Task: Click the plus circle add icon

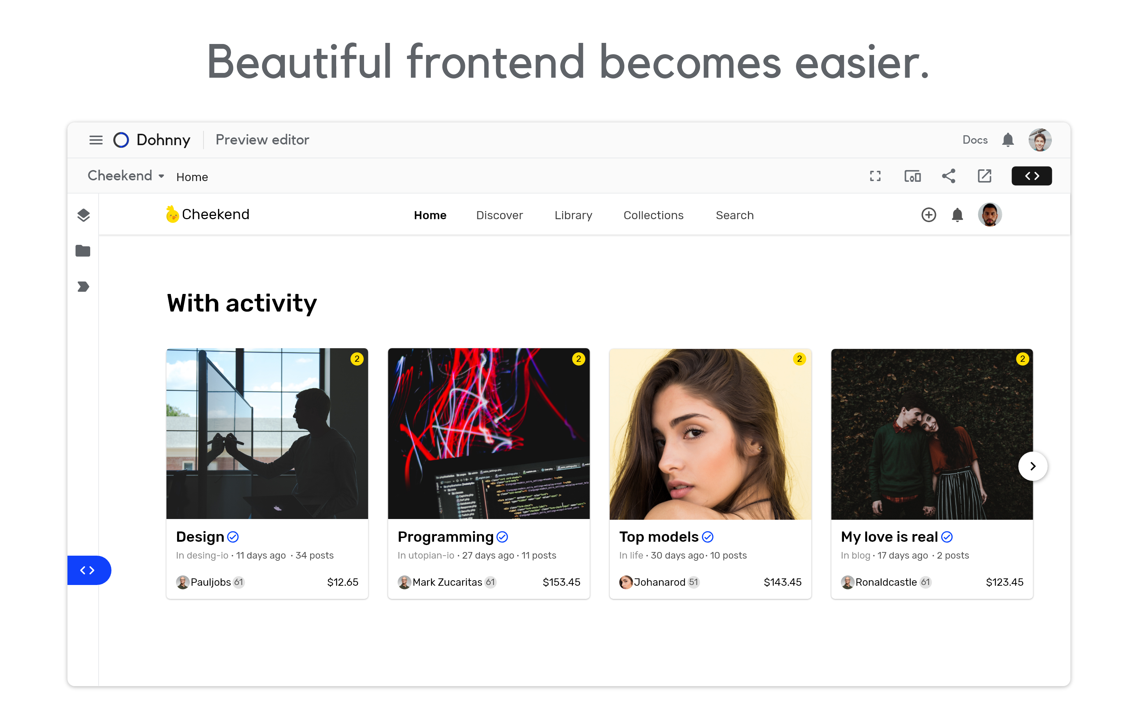Action: (928, 215)
